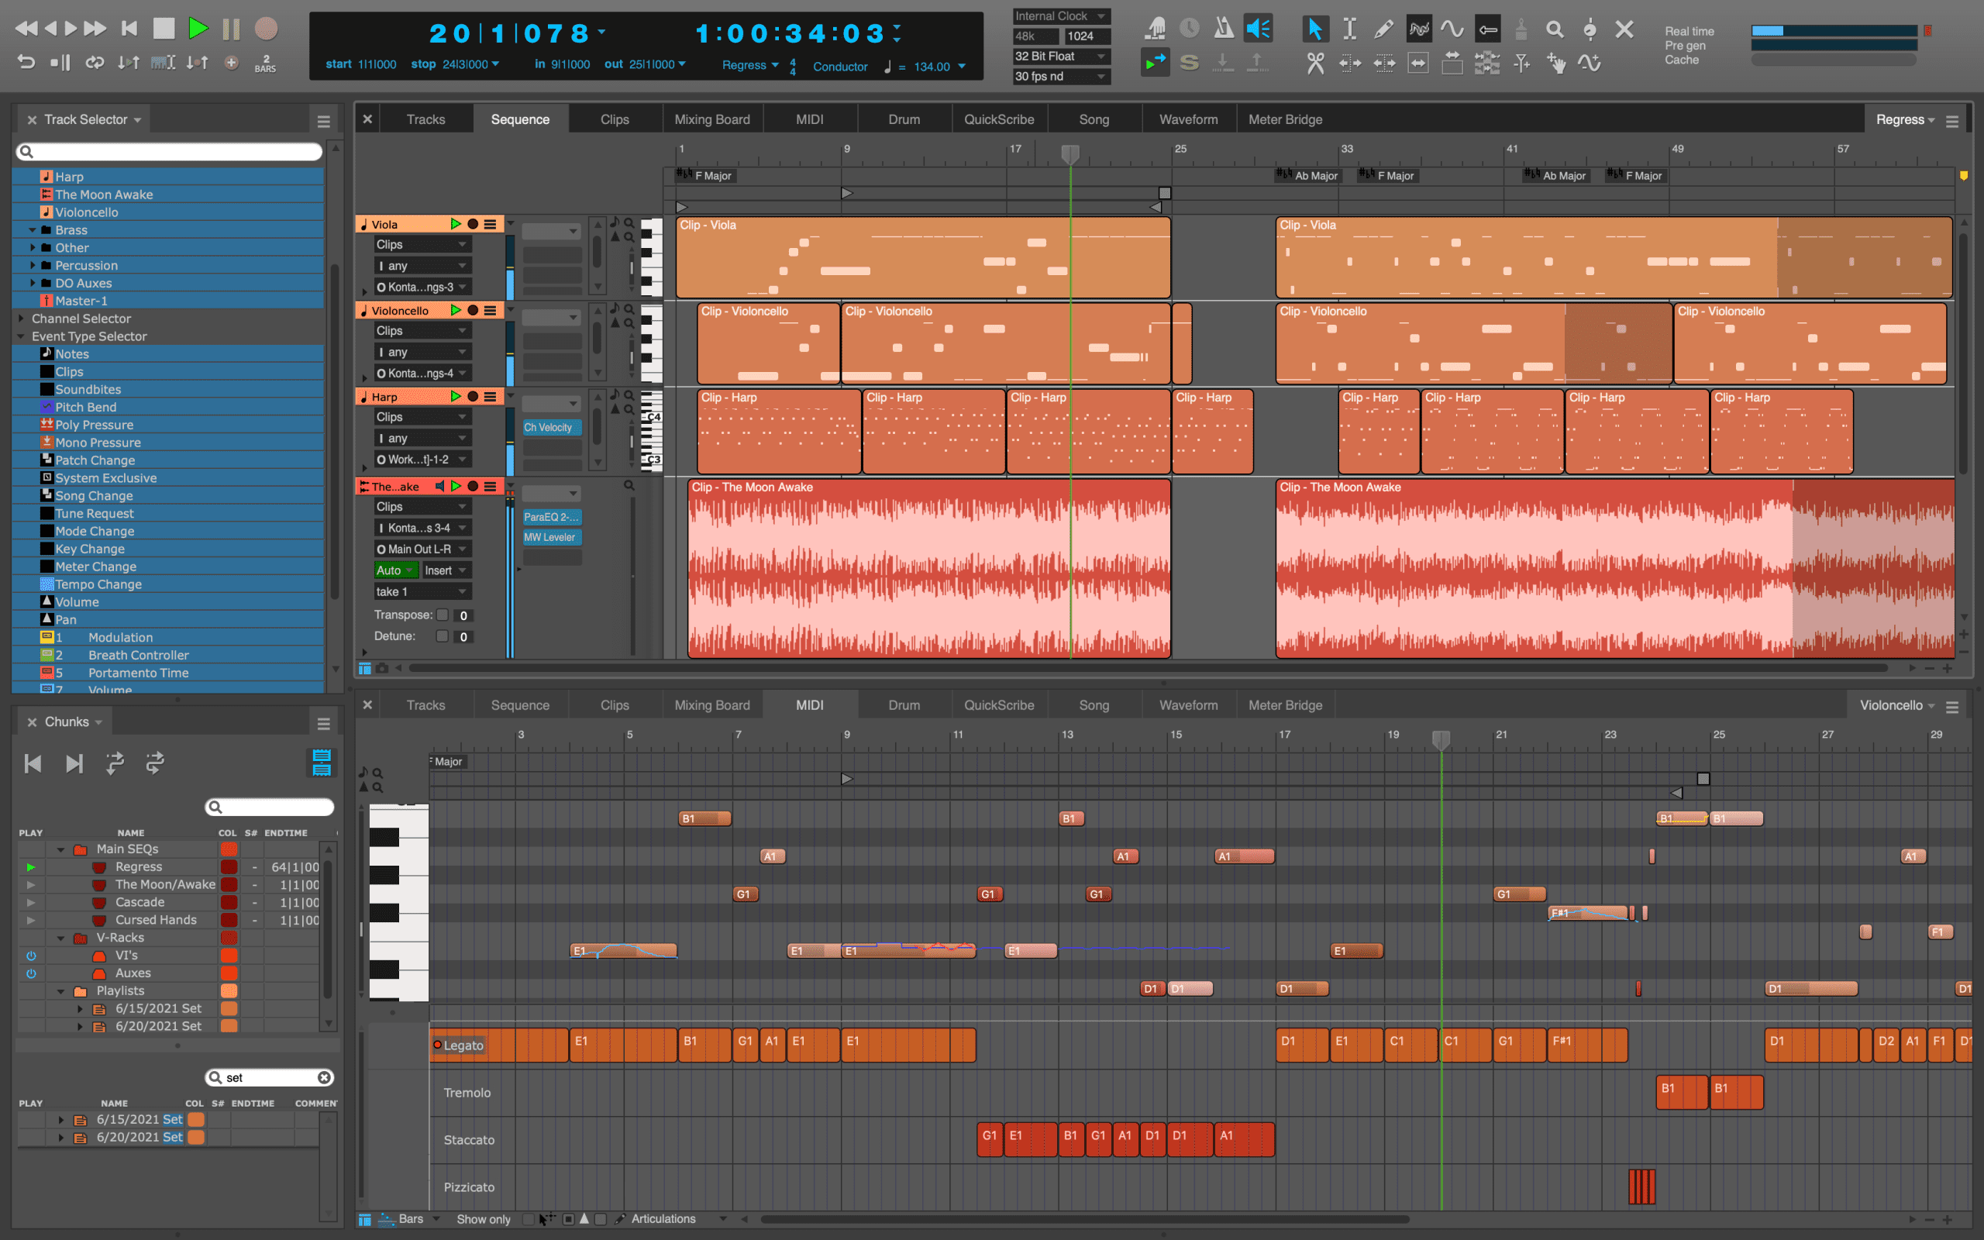Switch to the Song tab in upper sequence
The height and width of the screenshot is (1240, 1984).
point(1091,119)
